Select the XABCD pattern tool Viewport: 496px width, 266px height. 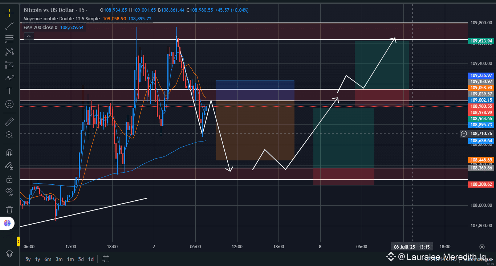click(x=9, y=52)
